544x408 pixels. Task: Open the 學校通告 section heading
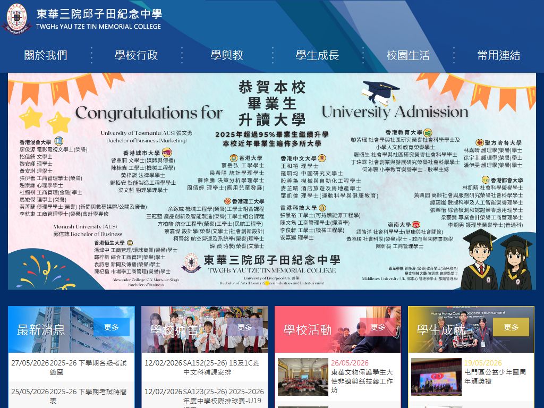coord(174,329)
